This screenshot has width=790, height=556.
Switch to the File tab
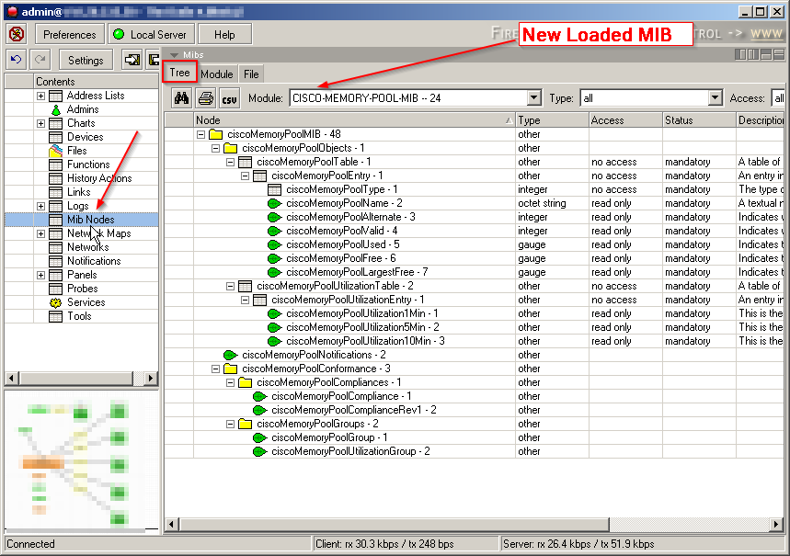(x=251, y=74)
